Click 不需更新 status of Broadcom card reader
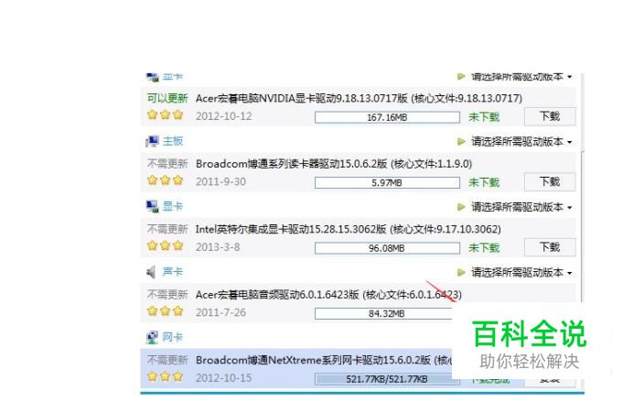 click(x=167, y=164)
